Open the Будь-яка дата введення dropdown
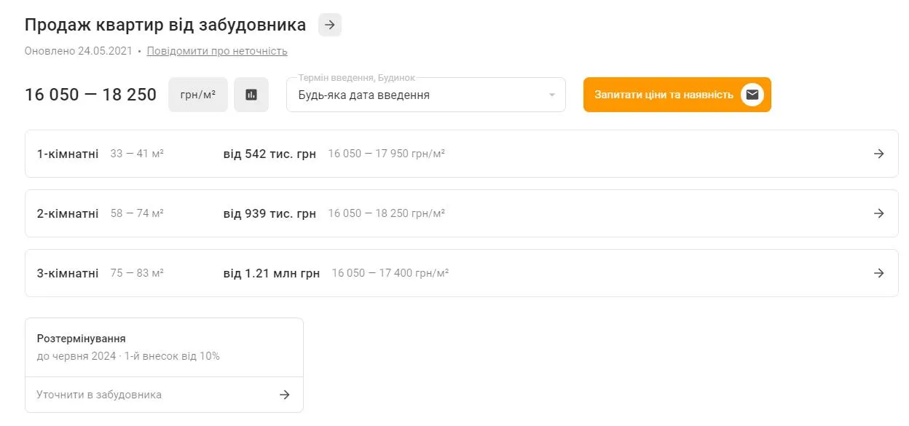 coord(426,94)
